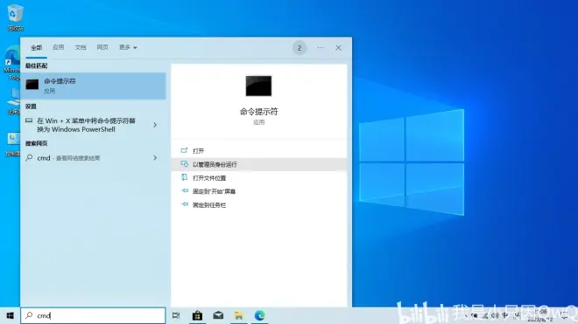Image resolution: width=578 pixels, height=324 pixels.
Task: Click the search box containing cmd
Action: click(93, 315)
